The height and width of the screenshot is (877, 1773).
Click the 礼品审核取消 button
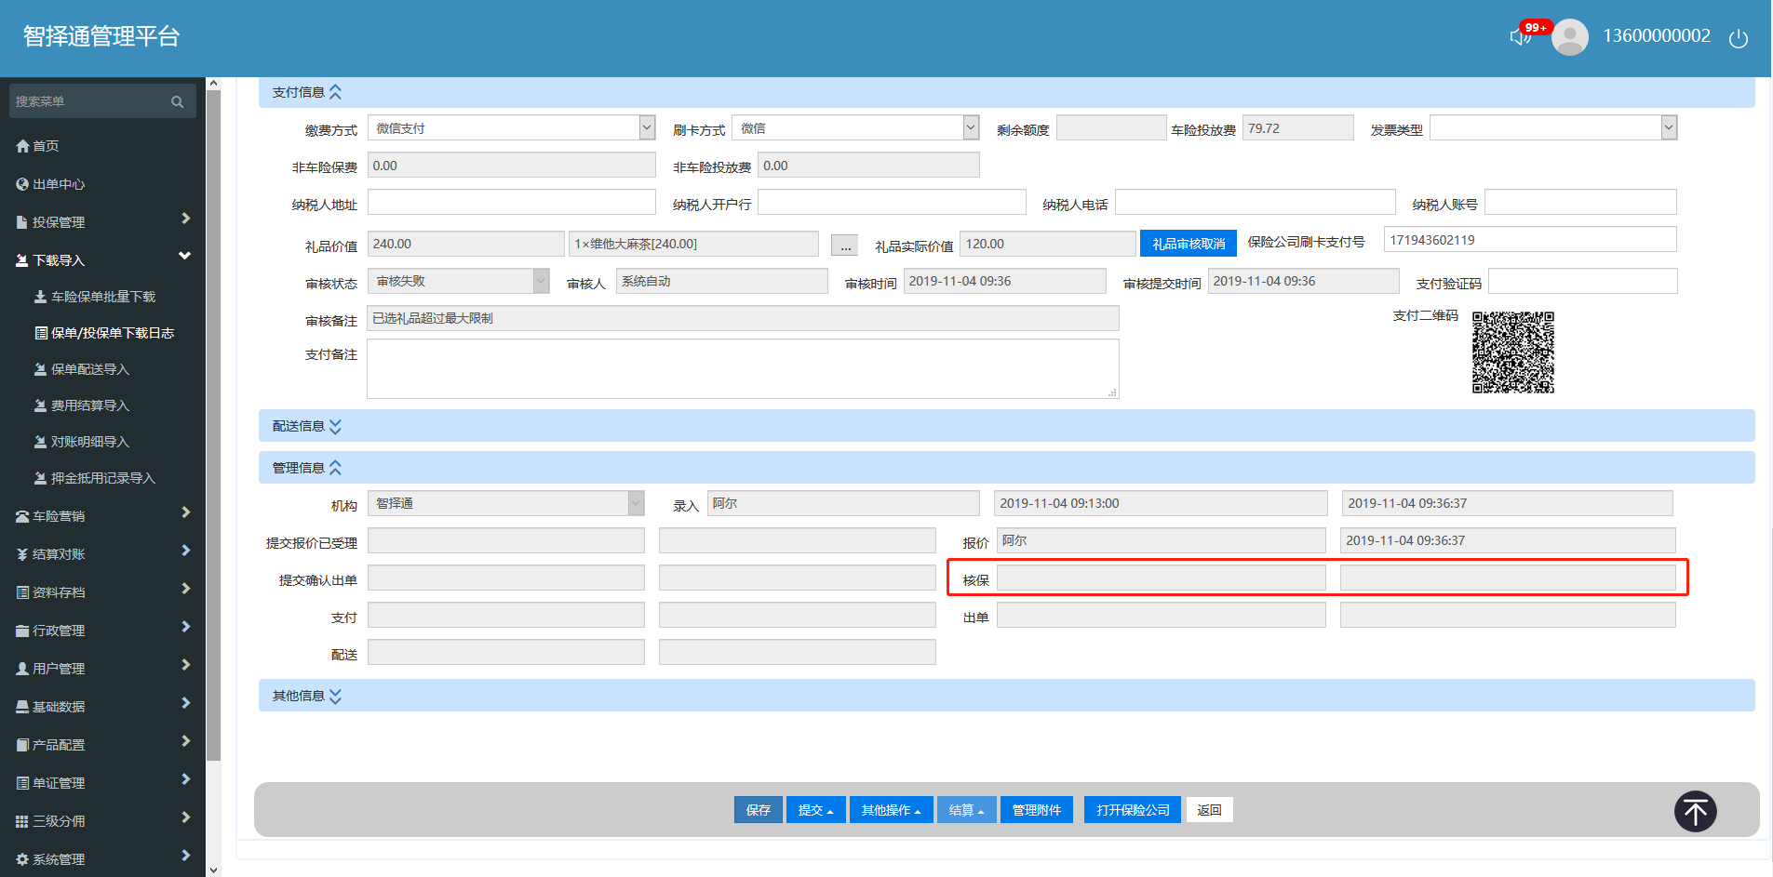(1188, 244)
